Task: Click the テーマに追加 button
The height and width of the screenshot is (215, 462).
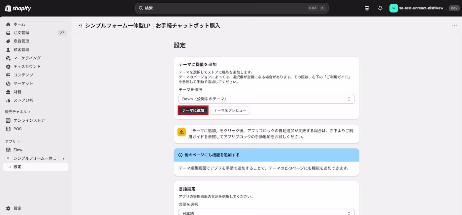Action: click(193, 110)
